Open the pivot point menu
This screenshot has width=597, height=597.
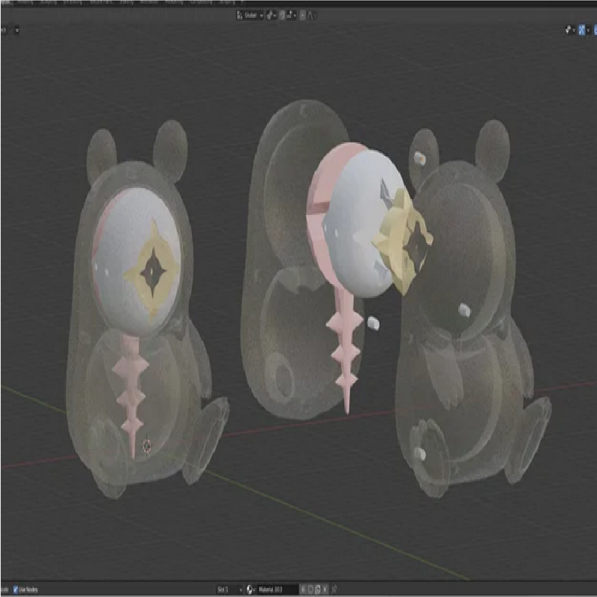coord(270,15)
